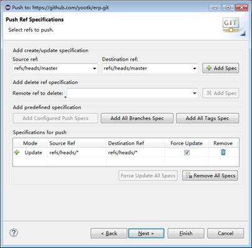Viewport: 252px width, 248px height.
Task: Maximize the Push dialog window
Action: pos(228,7)
